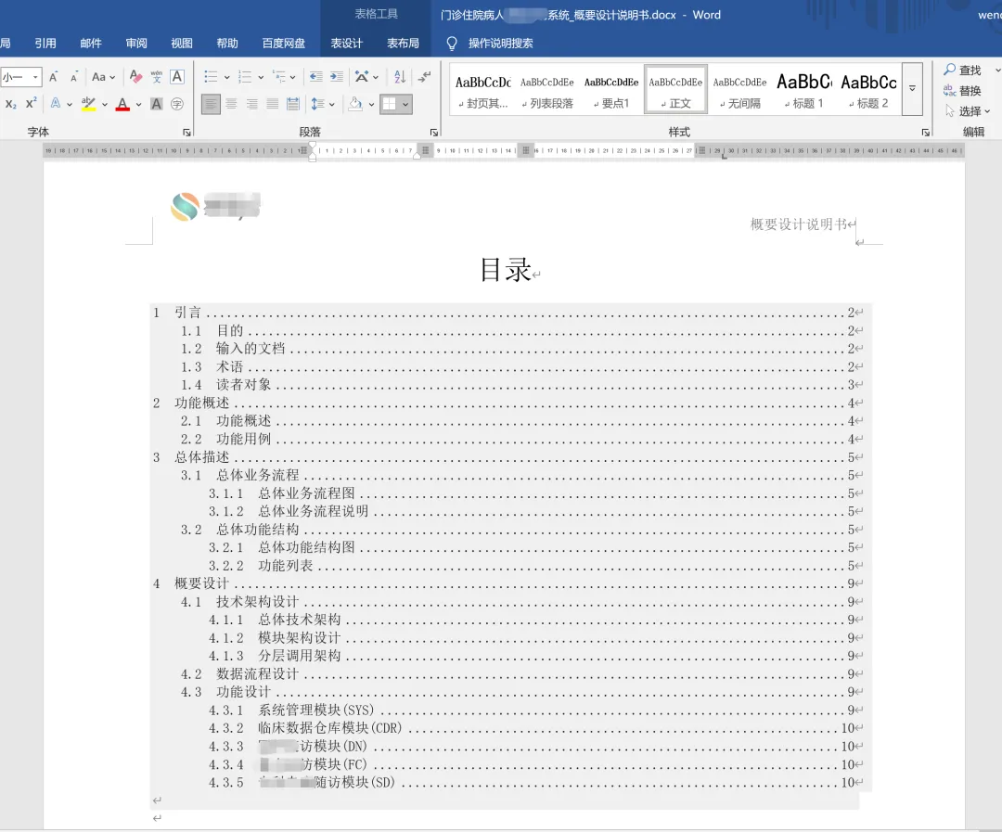The height and width of the screenshot is (832, 1002).
Task: Apply multilevel list formatting
Action: (279, 77)
